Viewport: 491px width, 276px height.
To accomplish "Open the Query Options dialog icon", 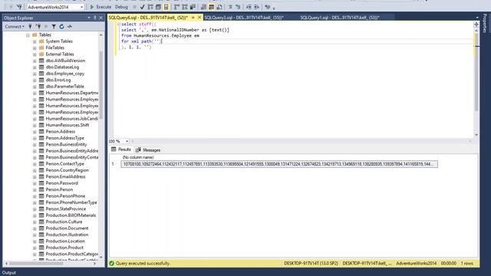I will click(158, 7).
